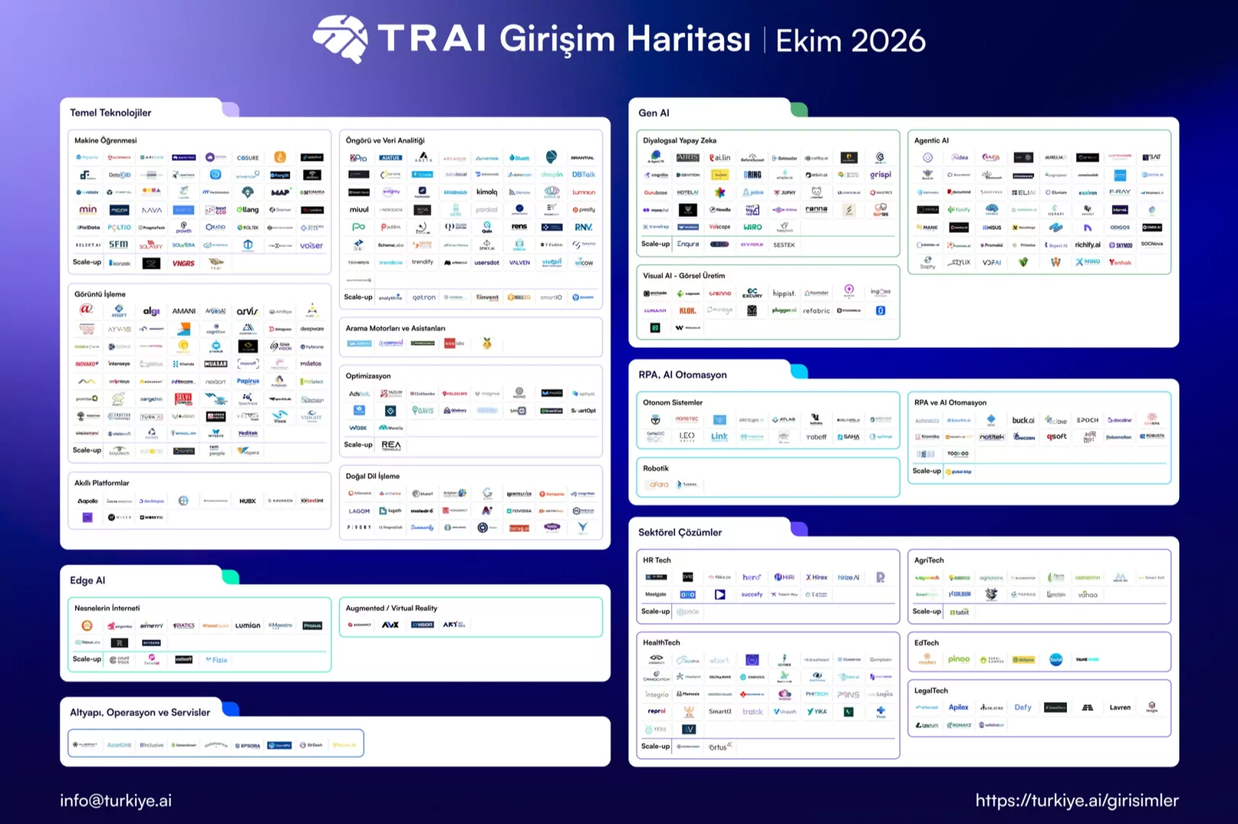Click the 'Sektörel Çözümler' section heading
The image size is (1238, 824).
[680, 533]
